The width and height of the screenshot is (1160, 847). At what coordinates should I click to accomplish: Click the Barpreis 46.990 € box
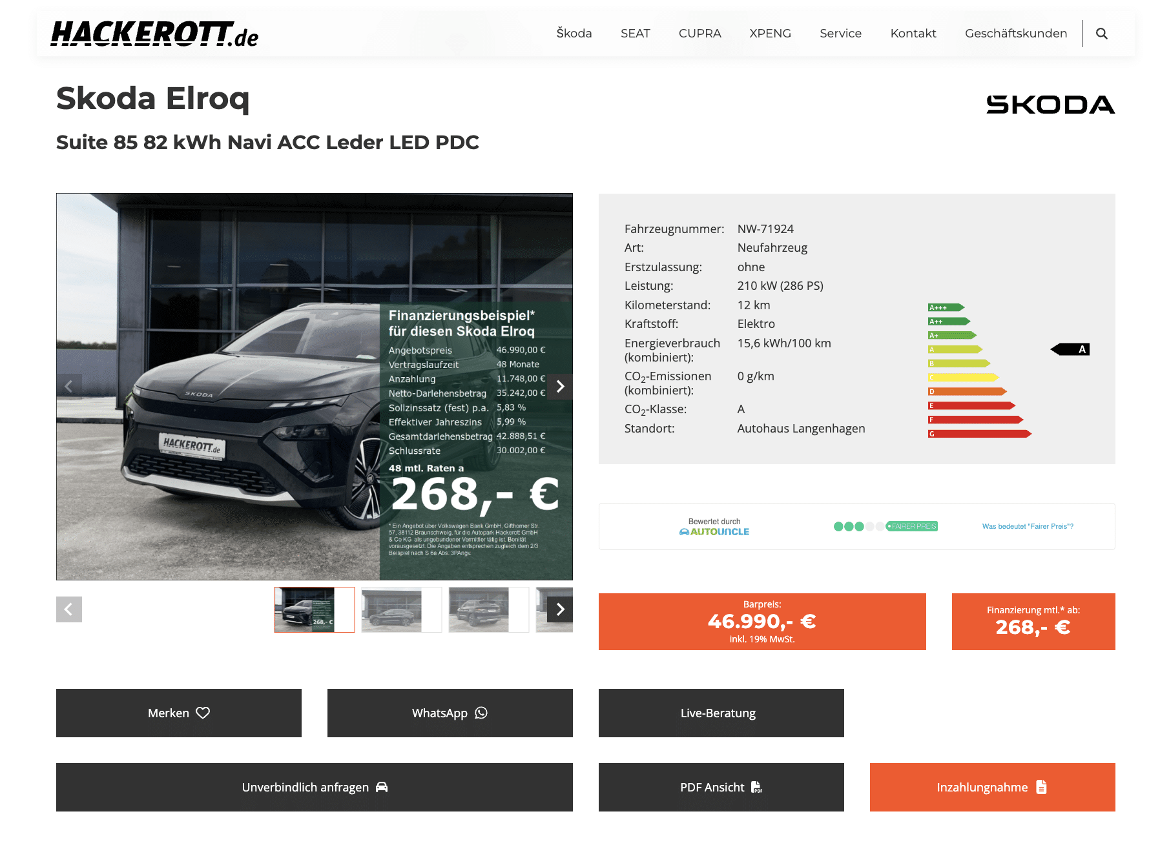coord(762,622)
